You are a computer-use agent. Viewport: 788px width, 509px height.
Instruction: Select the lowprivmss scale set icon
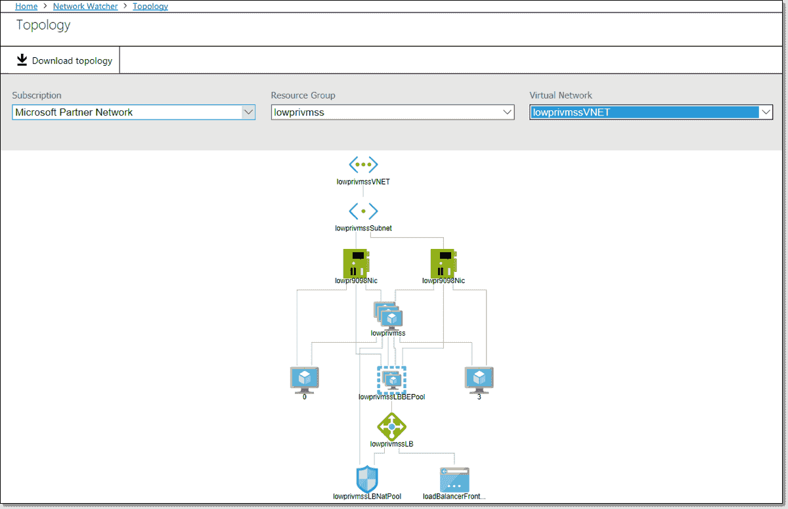tap(387, 315)
